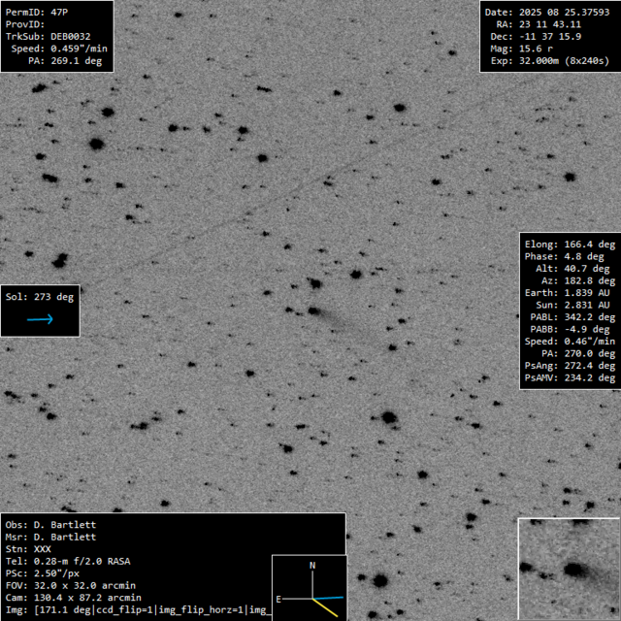
Task: Click the comet nucleus in the image center
Action: 313,311
